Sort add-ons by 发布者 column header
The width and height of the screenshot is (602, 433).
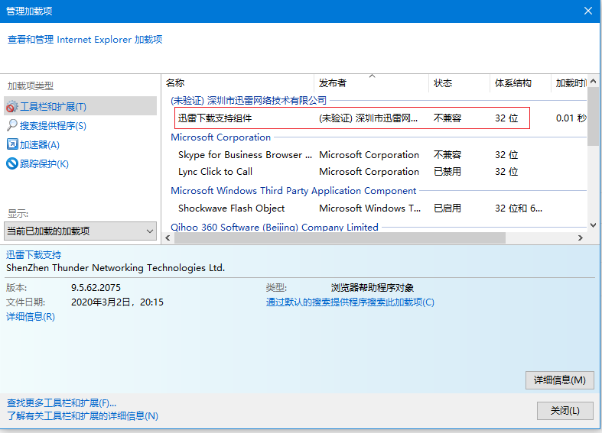(x=371, y=83)
